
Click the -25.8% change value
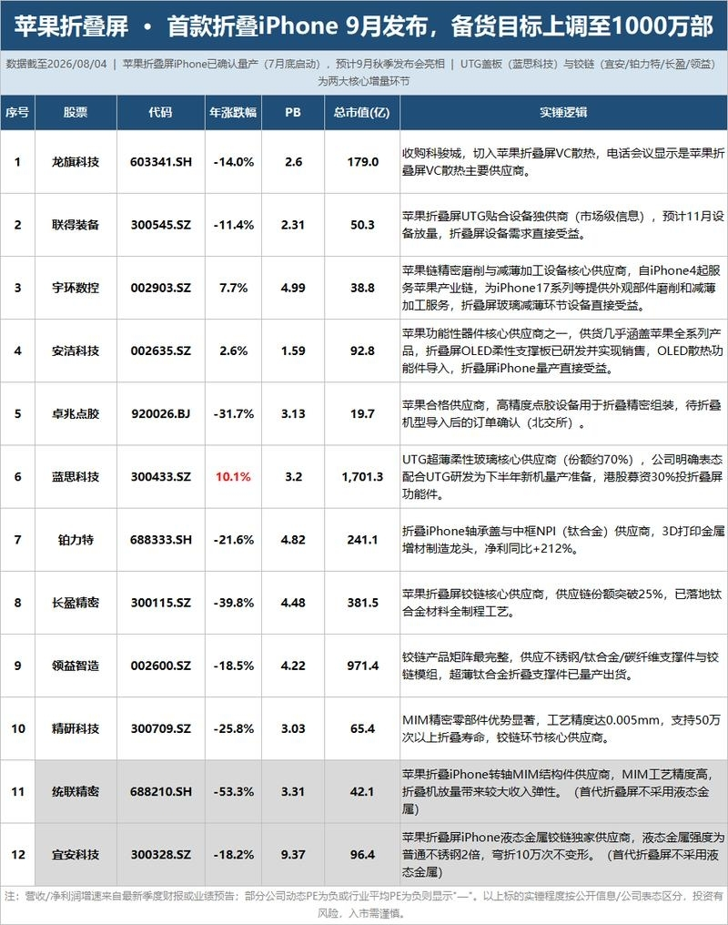click(x=234, y=729)
